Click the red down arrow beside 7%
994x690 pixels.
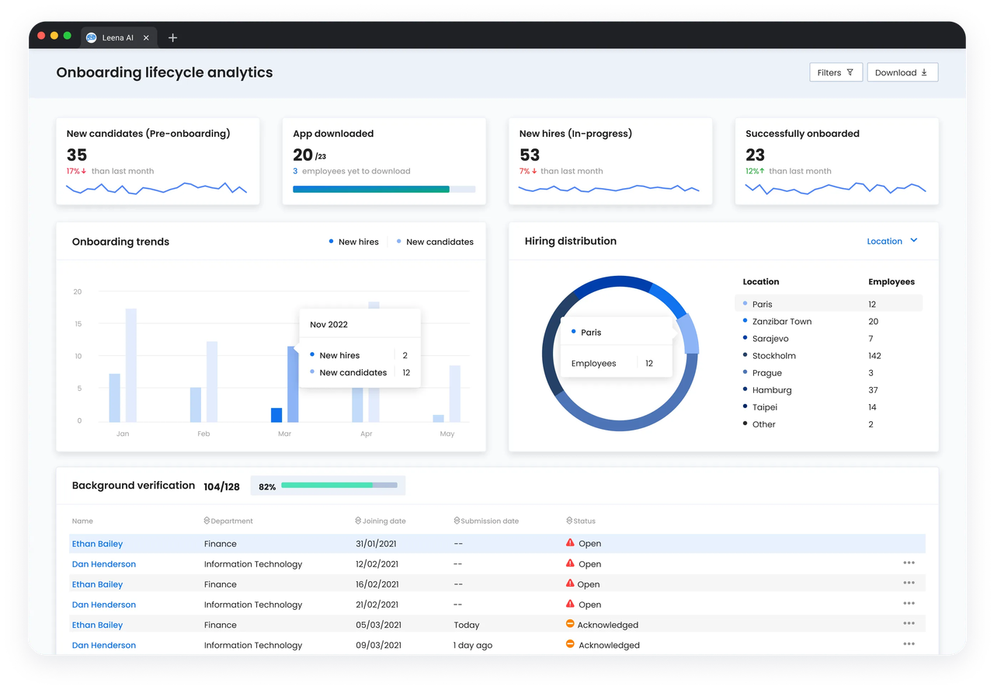(534, 171)
